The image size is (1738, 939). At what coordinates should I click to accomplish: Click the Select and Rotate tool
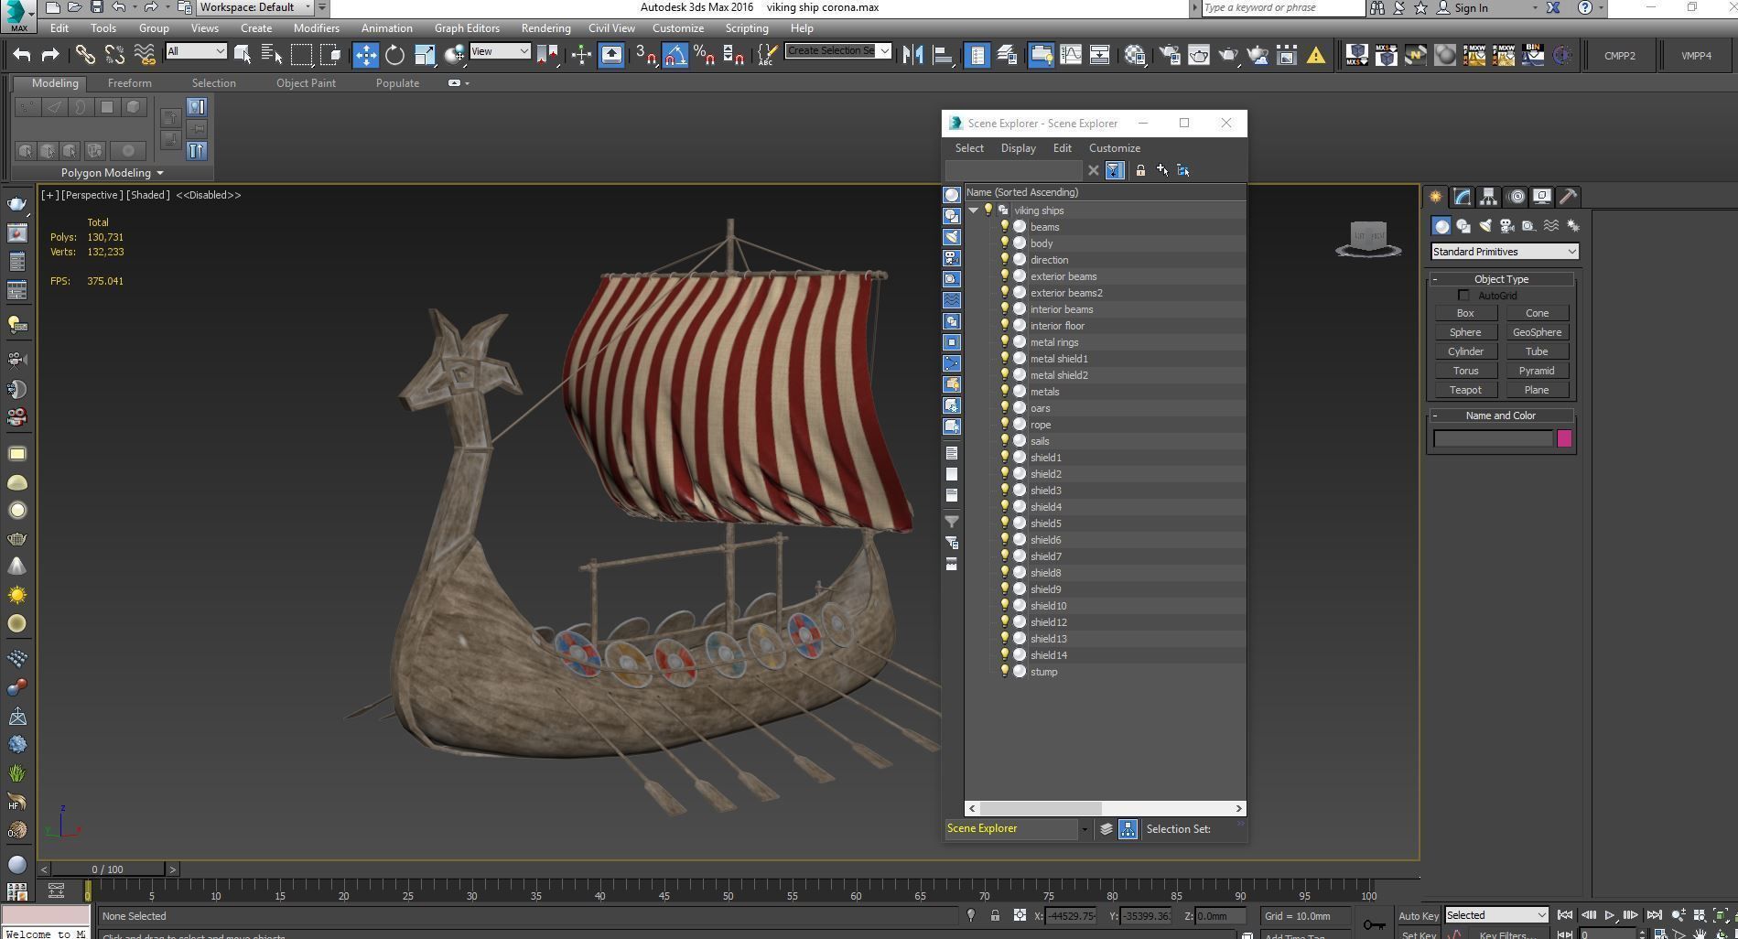(x=394, y=55)
